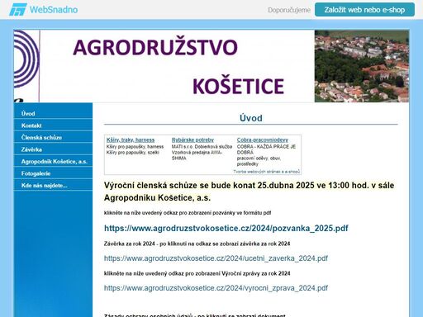Click the Kšíry, traky, harness ad link

(x=131, y=140)
